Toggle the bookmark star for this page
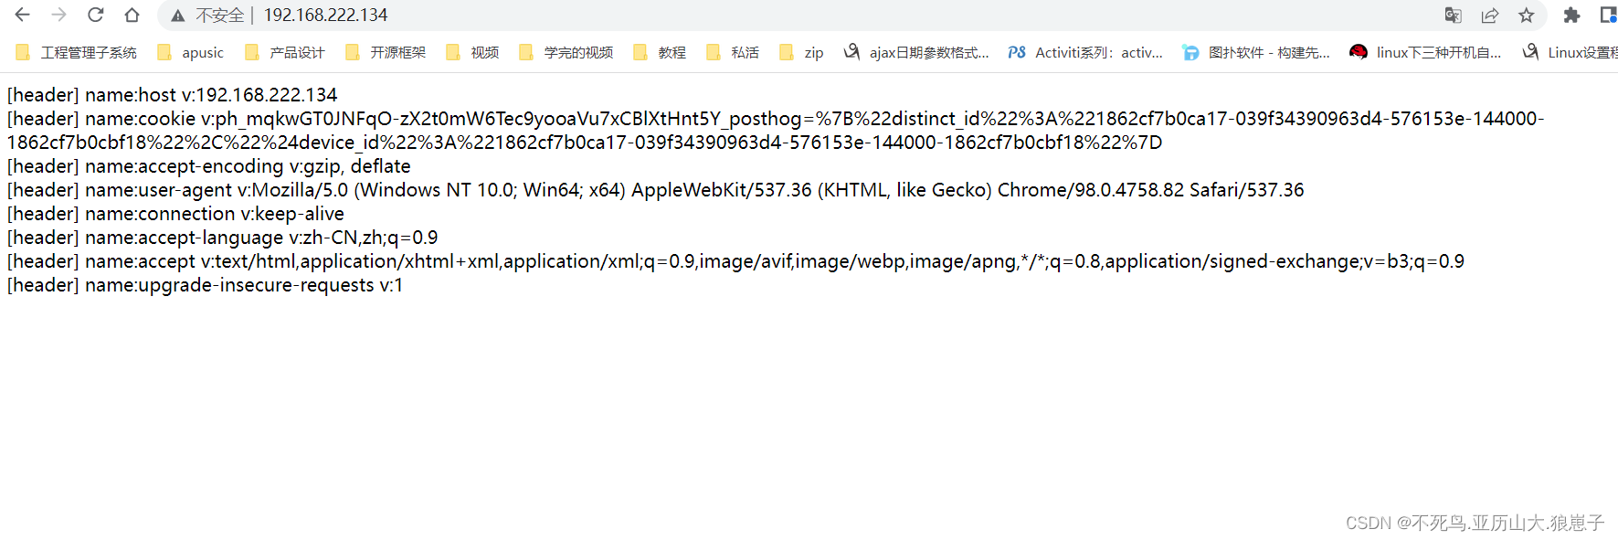Screen dimensions: 1618x540 (x=1527, y=15)
